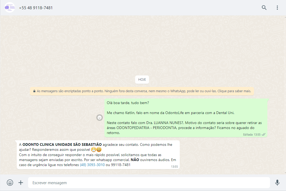The image size is (286, 191).
Task: Open contact info for +55 48 9118-7481
Action: click(x=36, y=8)
